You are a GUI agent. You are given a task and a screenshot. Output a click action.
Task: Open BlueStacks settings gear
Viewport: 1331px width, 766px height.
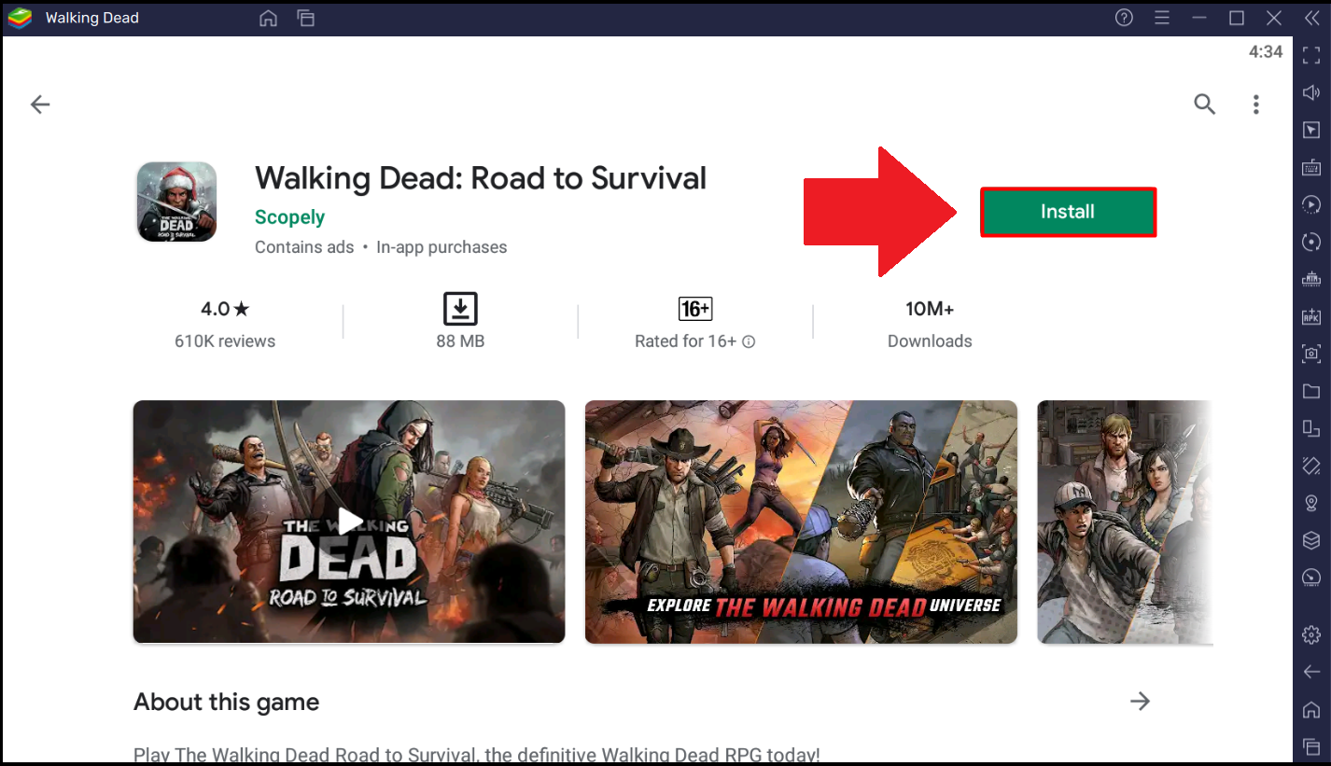click(1311, 635)
